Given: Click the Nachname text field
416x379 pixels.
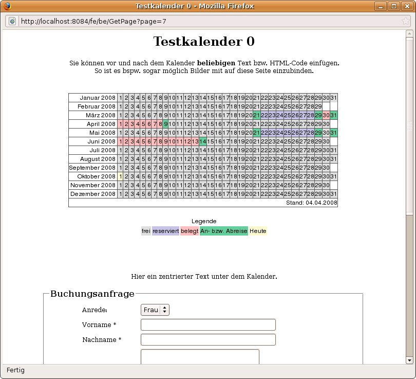Looking at the screenshot, I should coord(208,339).
